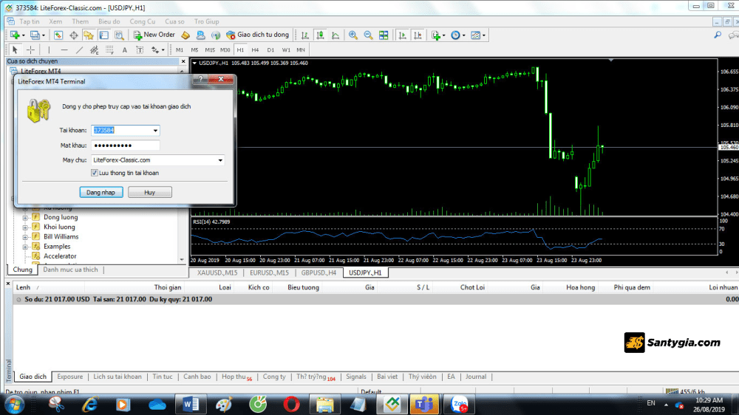The width and height of the screenshot is (739, 415).
Task: Open the Zalo app from the taskbar
Action: click(459, 405)
